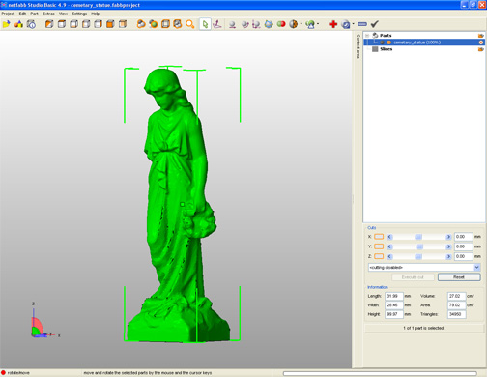The height and width of the screenshot is (377, 487).
Task: Open dropdown arrow beside blue circular icon
Action: pos(354,24)
